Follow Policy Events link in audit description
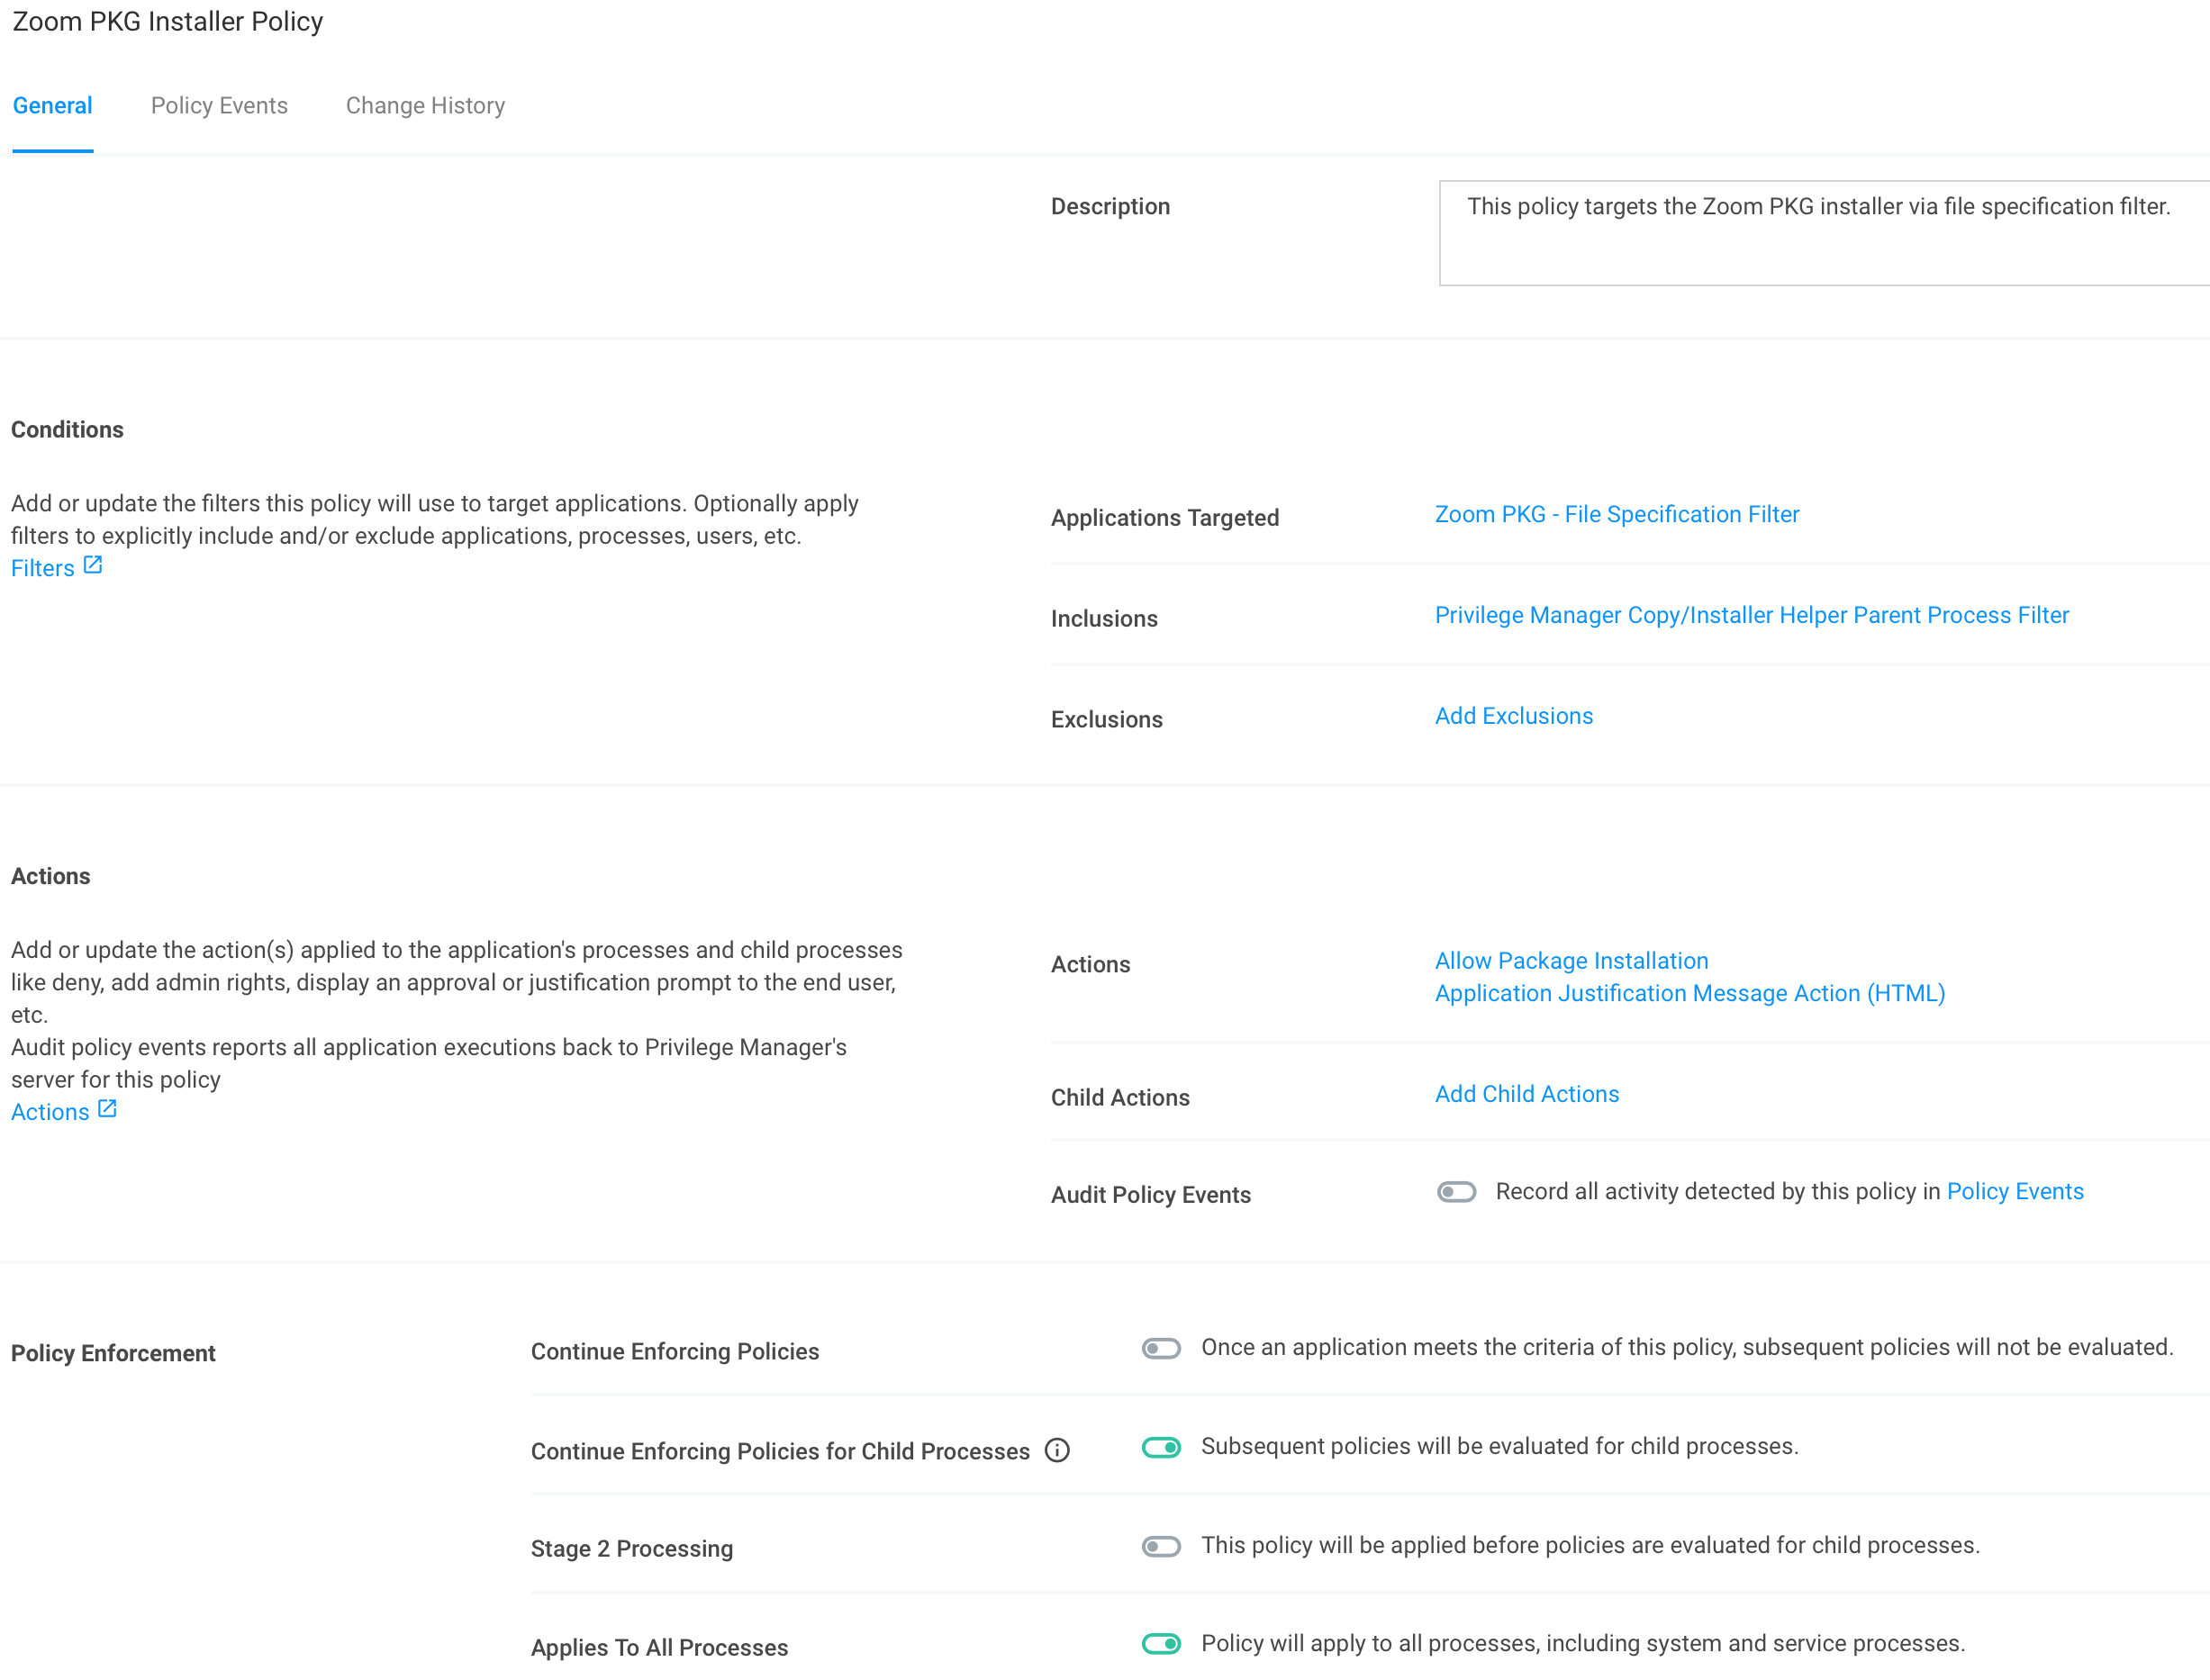This screenshot has width=2210, height=1680. [x=2014, y=1192]
